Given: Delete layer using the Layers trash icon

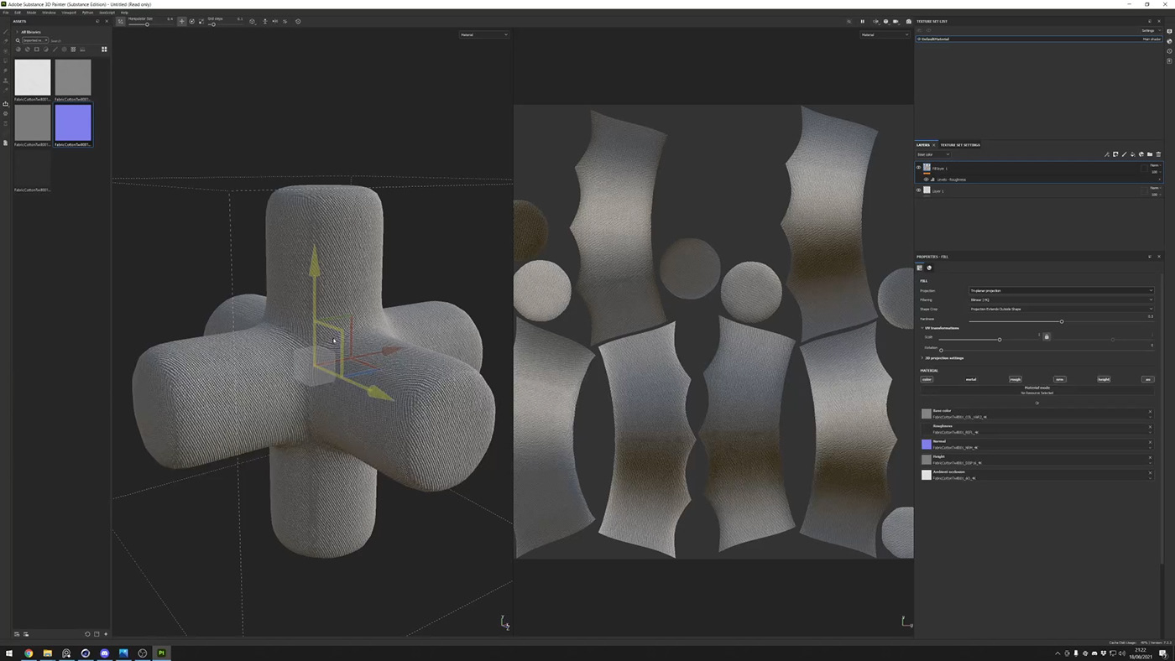Looking at the screenshot, I should pyautogui.click(x=1158, y=154).
